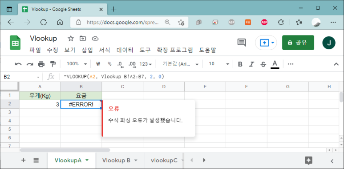Apply won currency format

coord(98,64)
